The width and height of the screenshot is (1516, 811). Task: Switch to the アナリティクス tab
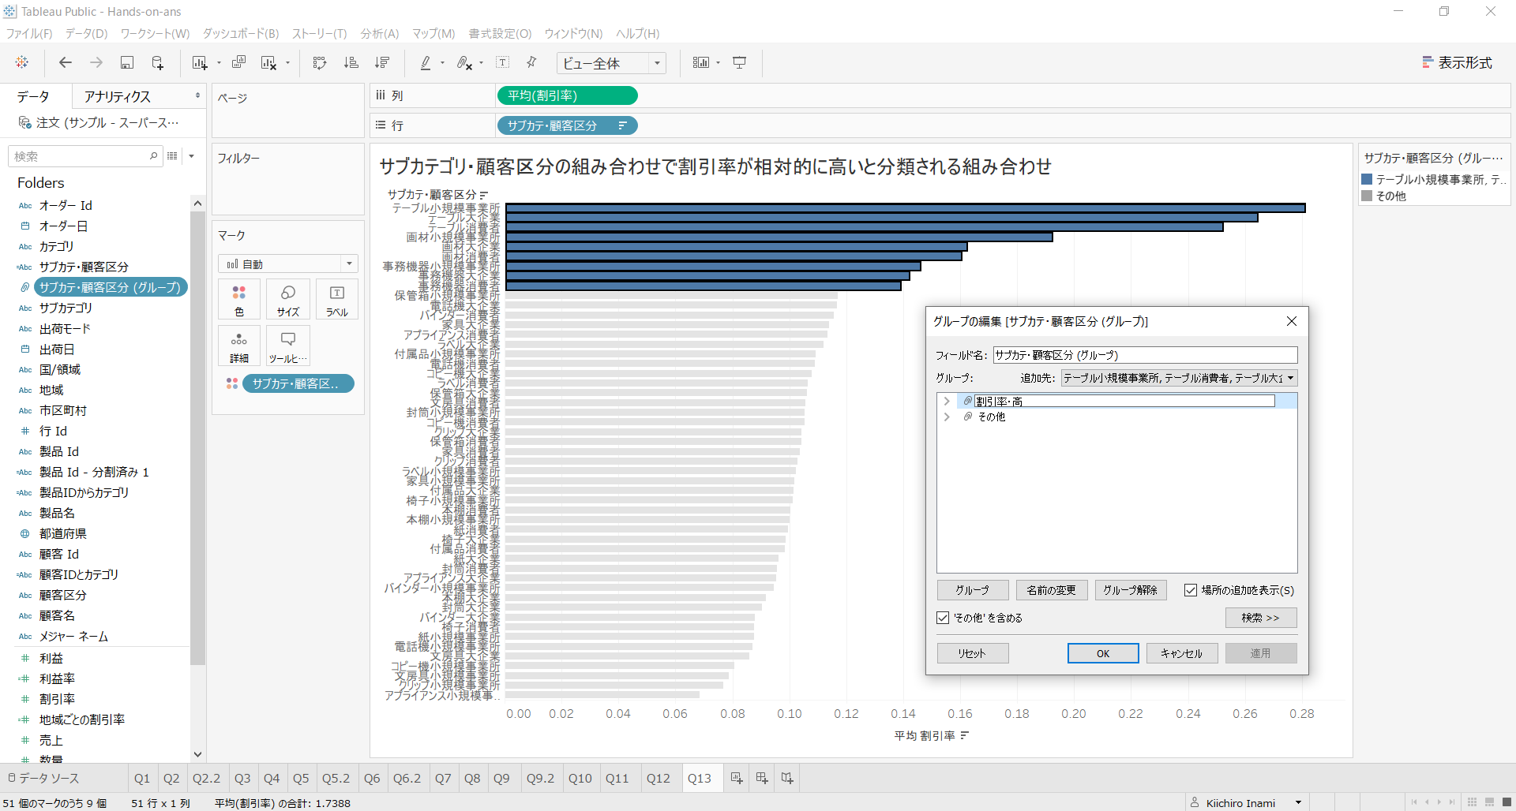pyautogui.click(x=118, y=96)
